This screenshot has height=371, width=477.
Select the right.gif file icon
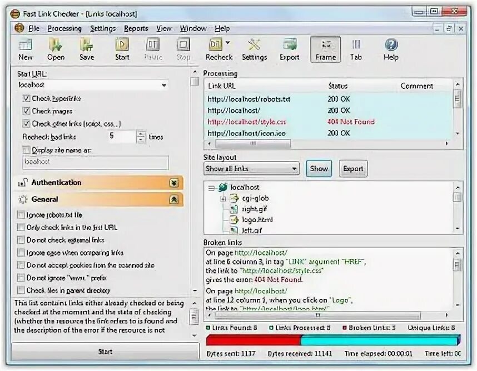[x=233, y=209]
